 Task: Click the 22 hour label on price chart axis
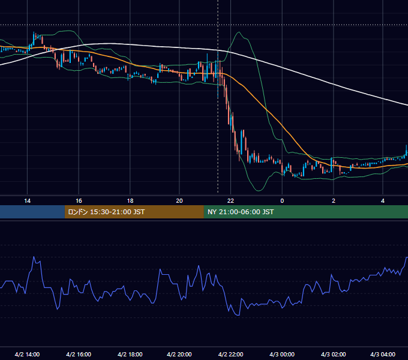(x=230, y=201)
